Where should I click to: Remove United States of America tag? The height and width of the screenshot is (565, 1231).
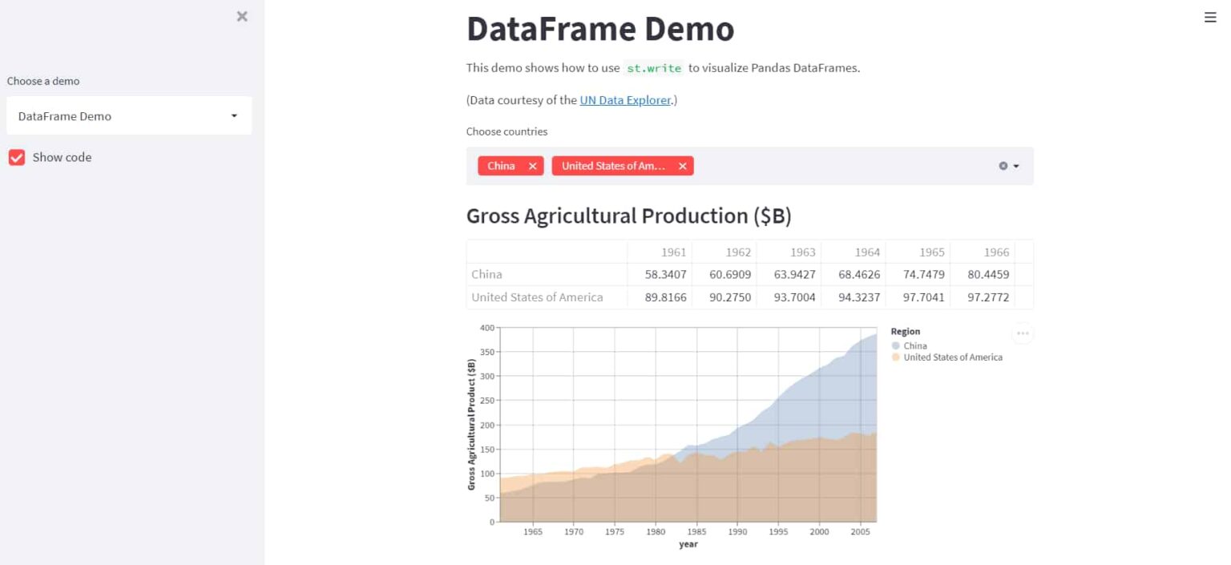[x=682, y=166]
